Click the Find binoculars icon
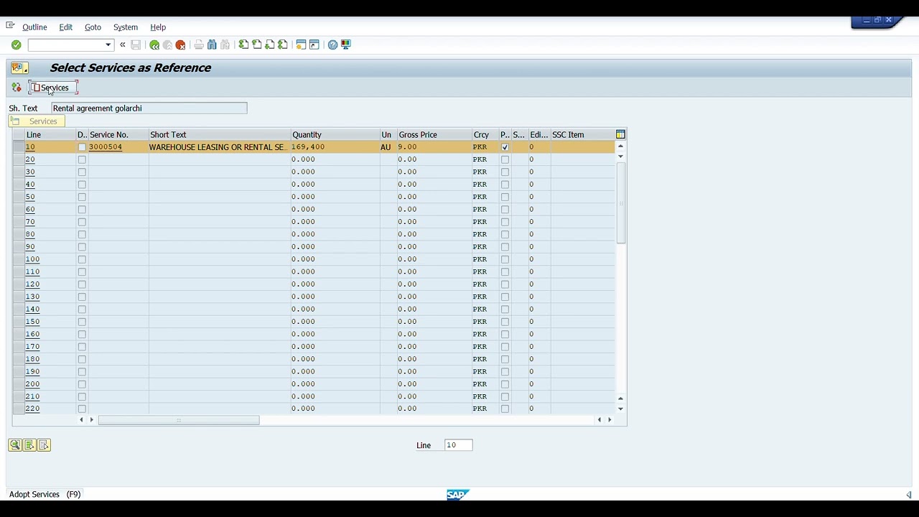The image size is (919, 517). [212, 45]
